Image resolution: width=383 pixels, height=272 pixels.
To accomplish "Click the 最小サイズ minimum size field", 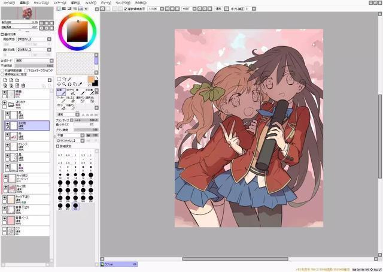I will pos(84,125).
